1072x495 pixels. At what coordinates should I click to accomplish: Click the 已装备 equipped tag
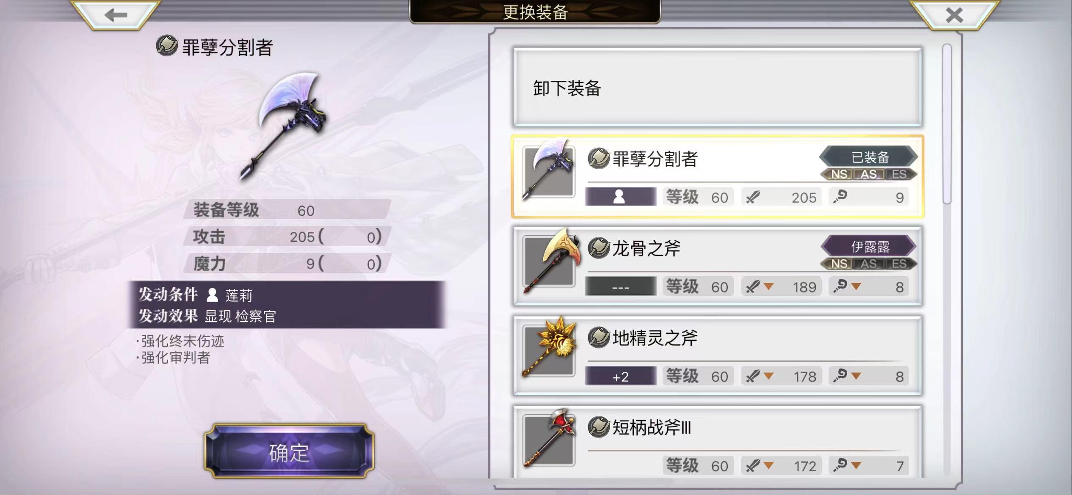pos(869,157)
